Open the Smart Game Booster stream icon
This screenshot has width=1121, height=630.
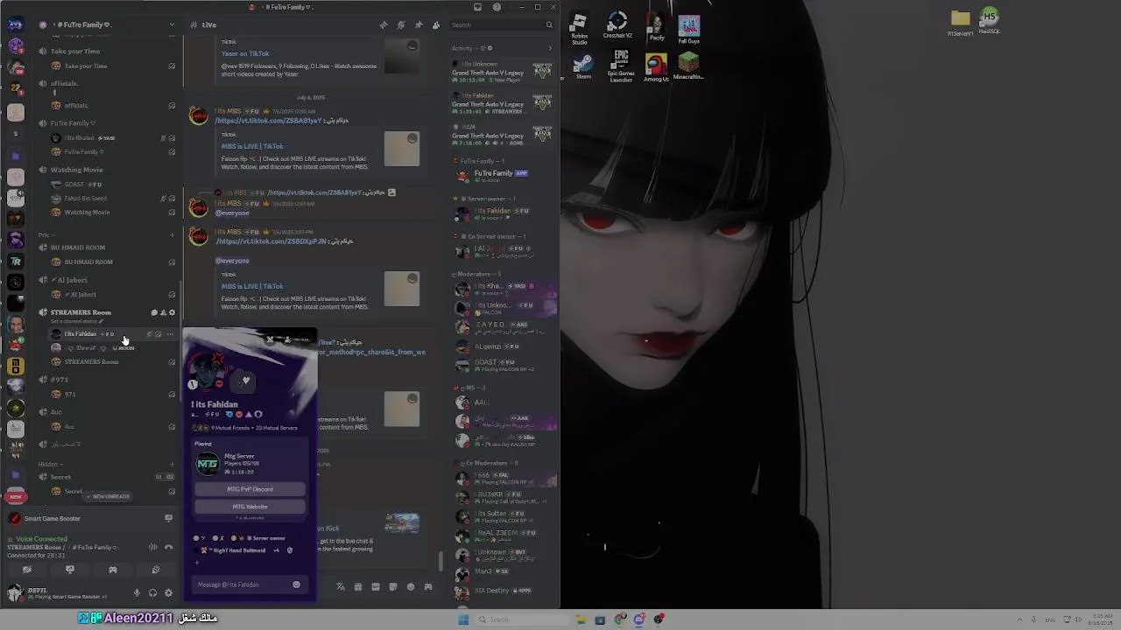(x=168, y=518)
